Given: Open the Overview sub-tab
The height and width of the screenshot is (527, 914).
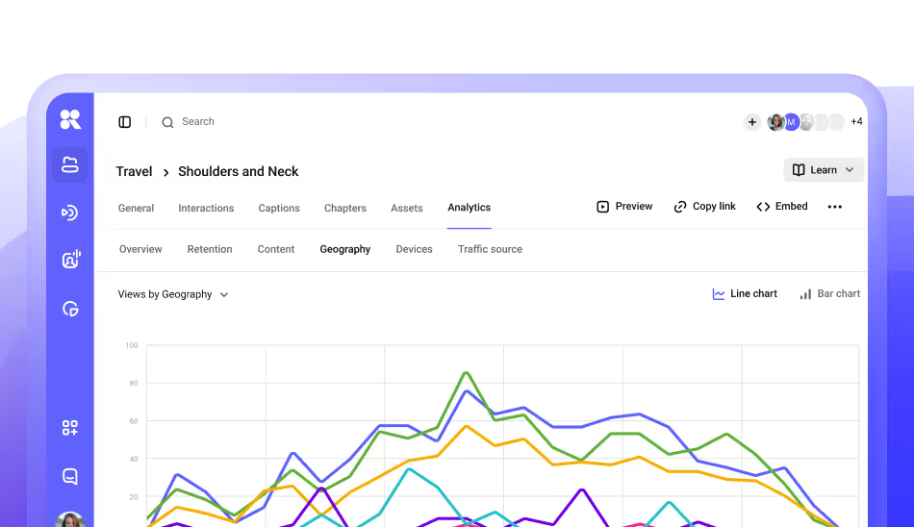Looking at the screenshot, I should click(140, 249).
